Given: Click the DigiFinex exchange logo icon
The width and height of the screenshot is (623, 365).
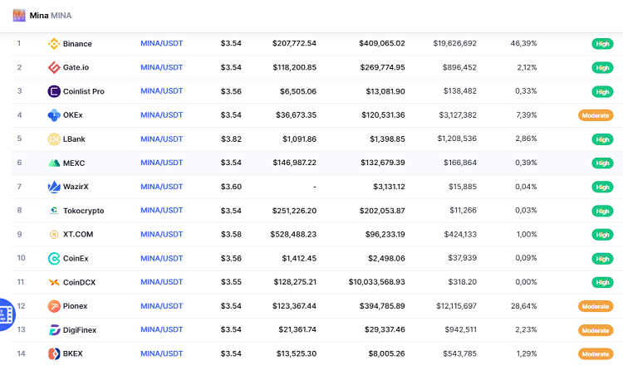Looking at the screenshot, I should [x=54, y=330].
